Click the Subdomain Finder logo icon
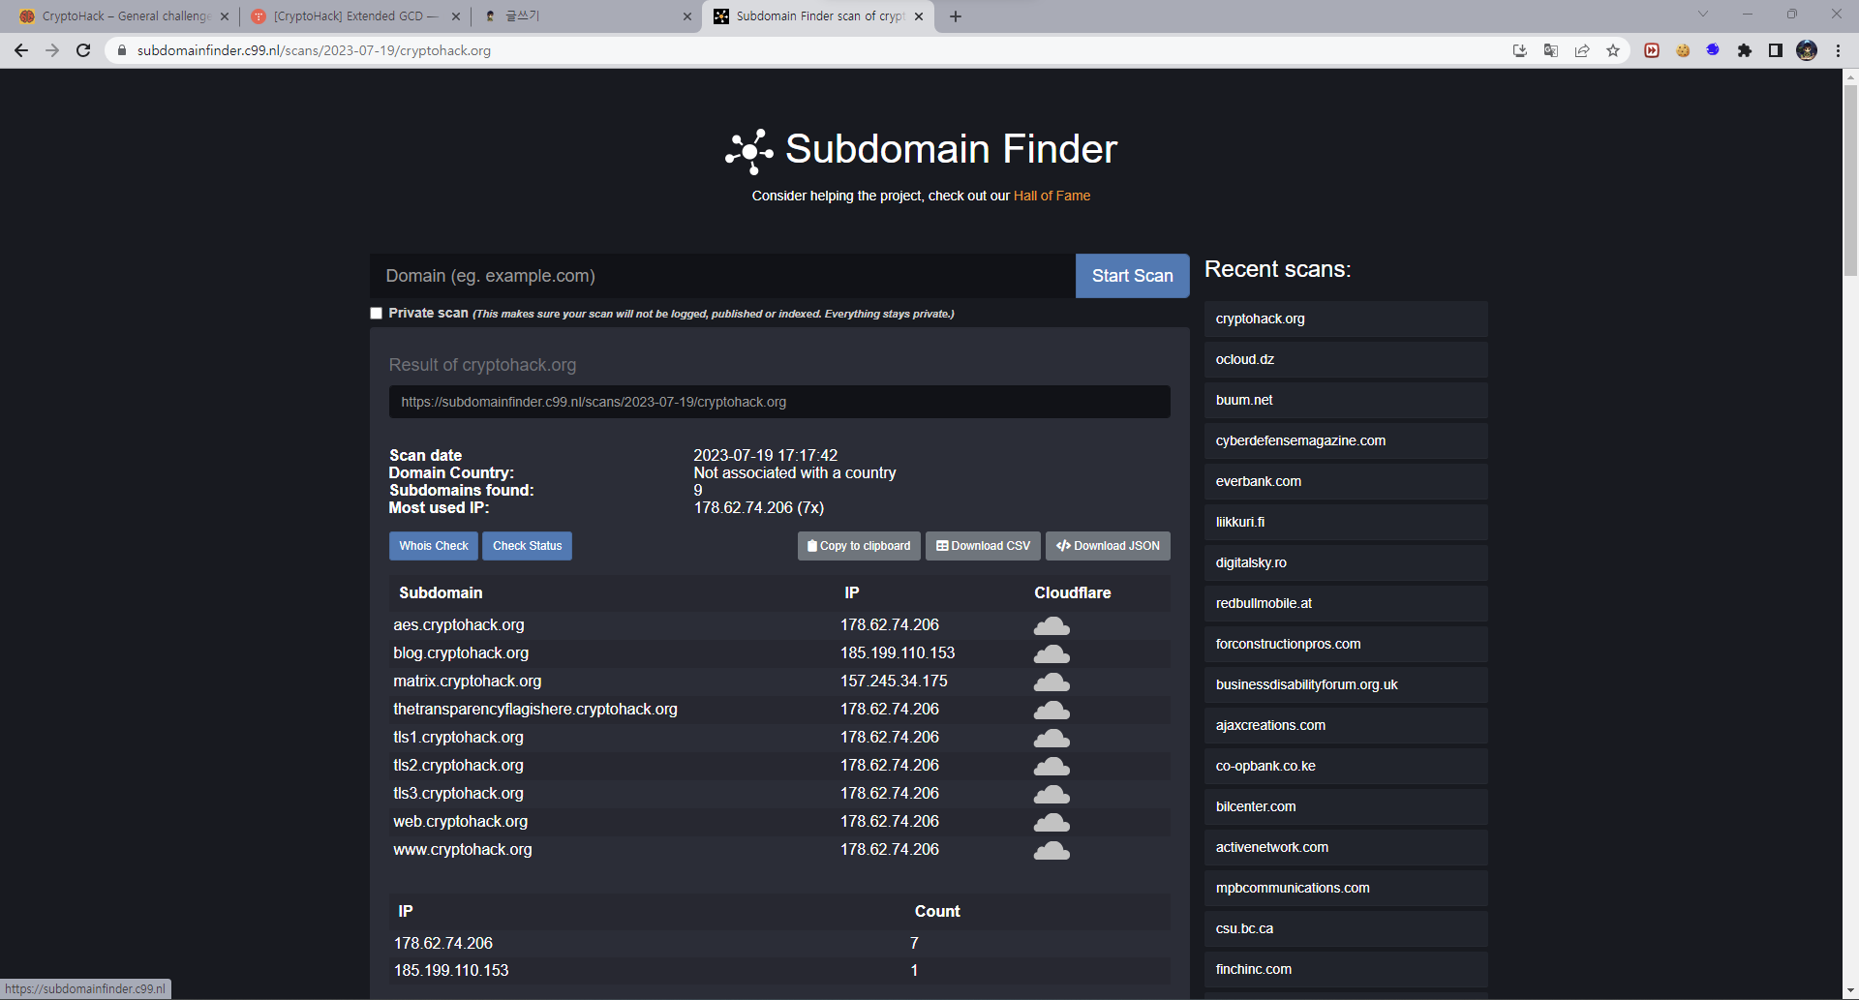Screen dimensions: 1859x1000 (x=749, y=152)
